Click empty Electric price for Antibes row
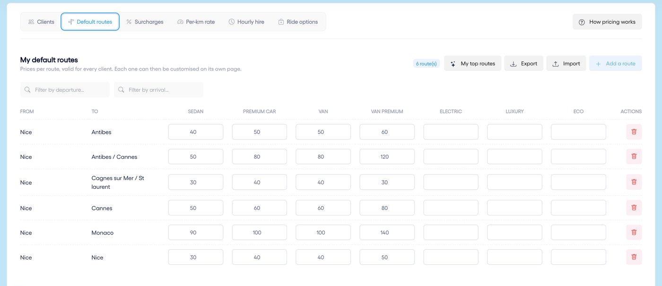Screen dimensions: 662x286 point(451,132)
